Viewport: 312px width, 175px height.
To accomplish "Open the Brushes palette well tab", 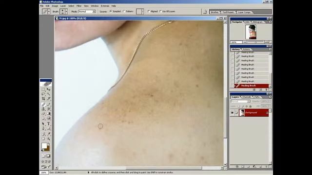I will [x=214, y=12].
